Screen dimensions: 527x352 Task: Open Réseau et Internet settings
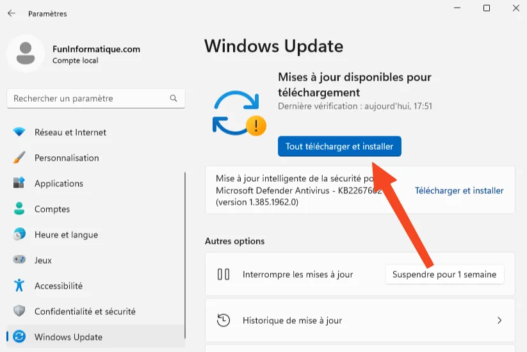pos(96,132)
